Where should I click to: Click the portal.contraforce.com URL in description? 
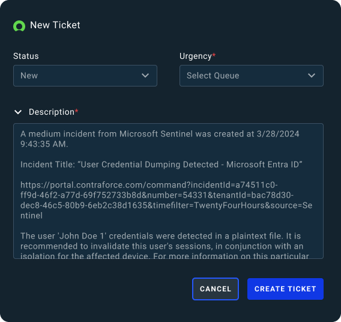166,200
